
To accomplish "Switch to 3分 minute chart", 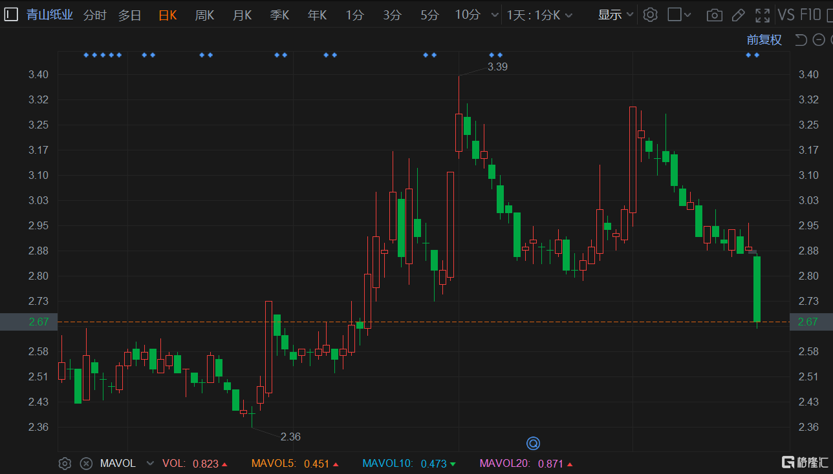I will pyautogui.click(x=392, y=15).
